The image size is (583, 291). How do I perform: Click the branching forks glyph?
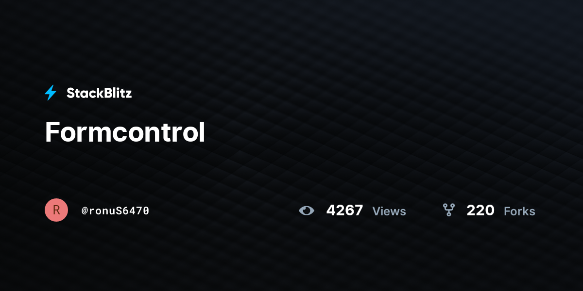(x=448, y=210)
